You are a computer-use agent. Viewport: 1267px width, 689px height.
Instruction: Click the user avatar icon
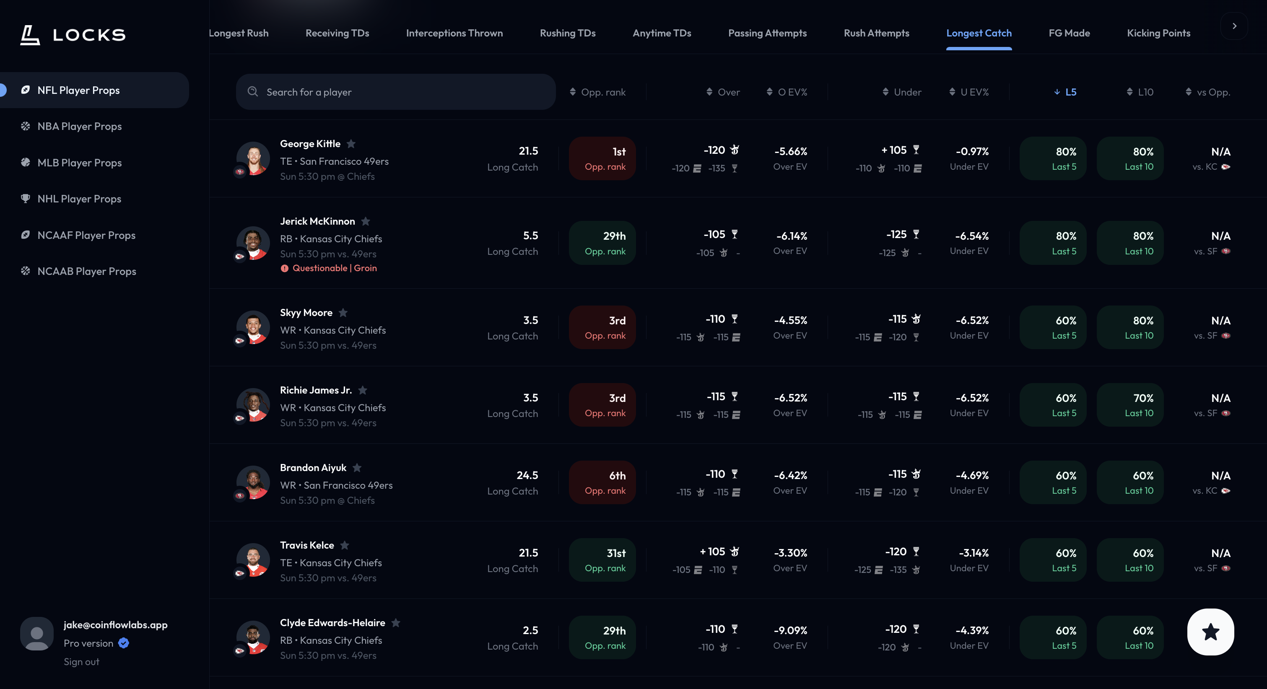coord(37,634)
